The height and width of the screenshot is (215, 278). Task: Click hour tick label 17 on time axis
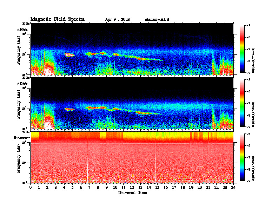pos(174,187)
